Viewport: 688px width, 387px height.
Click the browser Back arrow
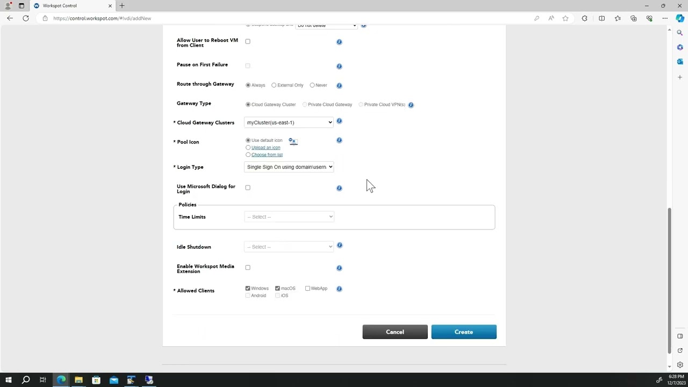click(x=10, y=18)
